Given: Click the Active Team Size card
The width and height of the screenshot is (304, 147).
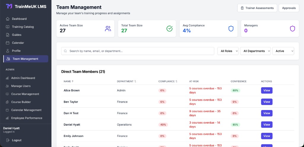Looking at the screenshot, I should pos(85,29).
